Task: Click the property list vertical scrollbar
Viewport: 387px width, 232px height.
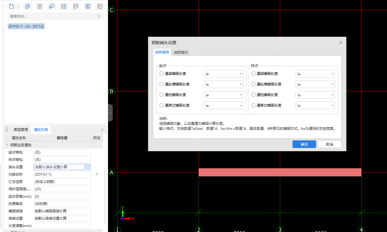Action: point(105,196)
